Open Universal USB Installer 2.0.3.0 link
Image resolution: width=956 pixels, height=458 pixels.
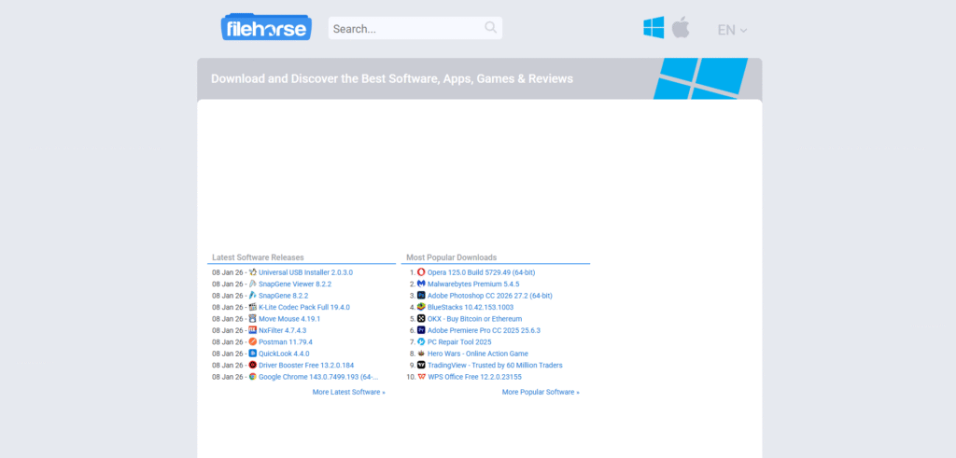click(x=305, y=272)
